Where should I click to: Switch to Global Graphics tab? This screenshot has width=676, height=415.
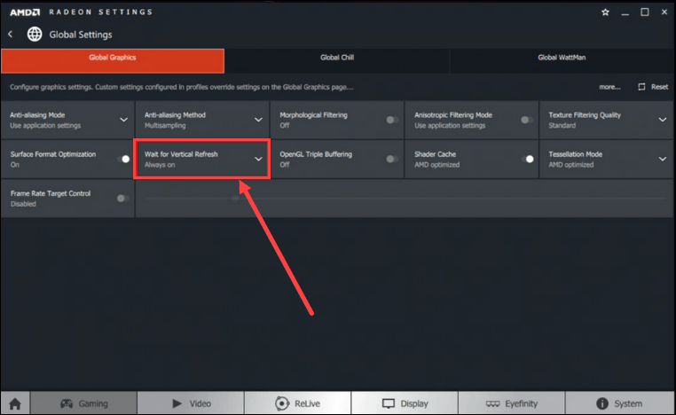tap(113, 61)
